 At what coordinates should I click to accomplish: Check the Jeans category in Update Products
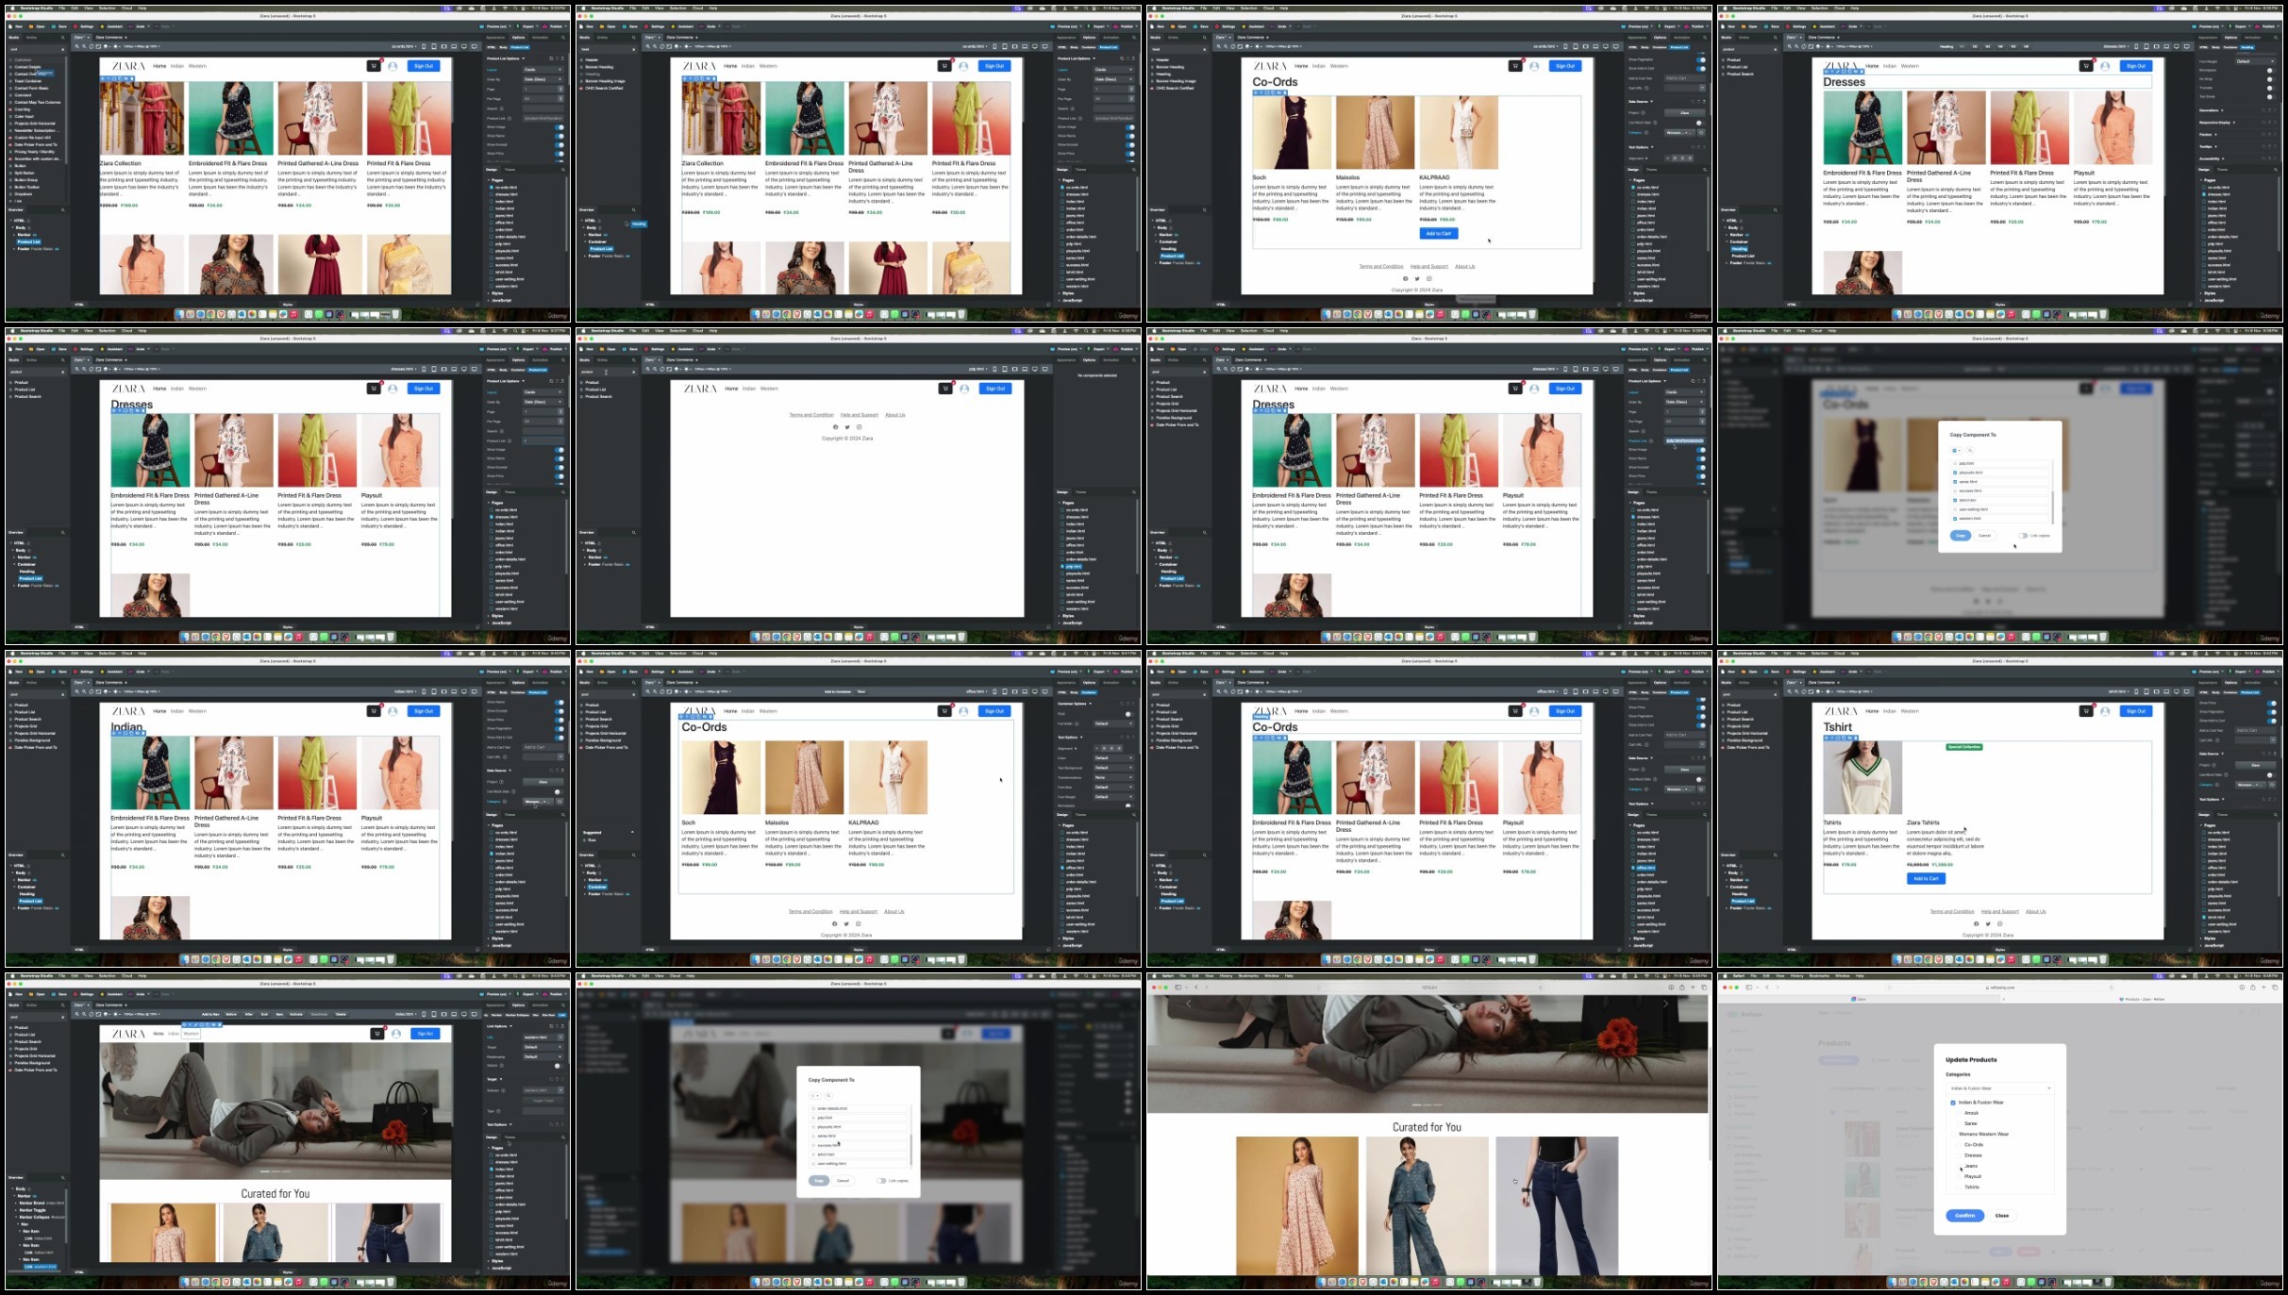(1959, 1166)
